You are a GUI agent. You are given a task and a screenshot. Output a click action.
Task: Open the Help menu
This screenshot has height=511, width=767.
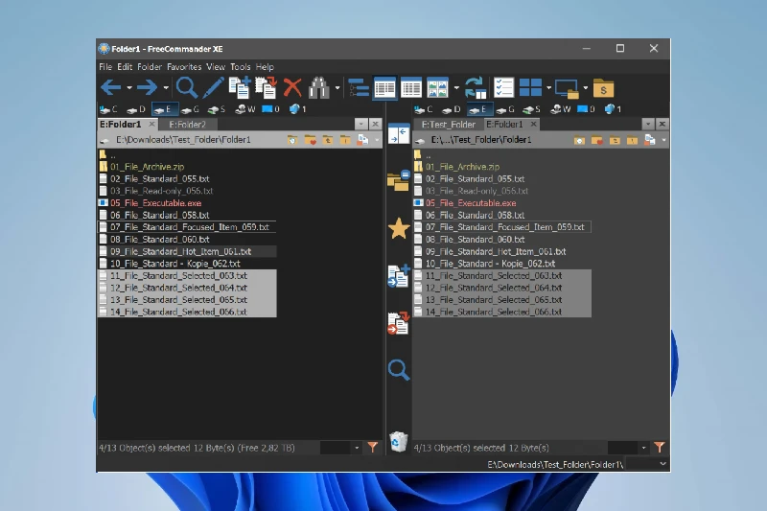coord(265,67)
